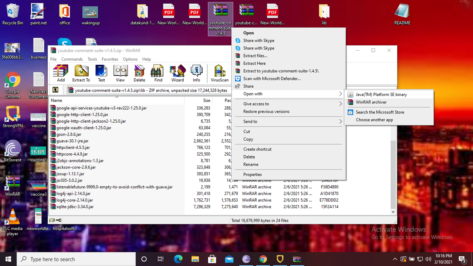The height and width of the screenshot is (266, 473).
Task: Select the BitTorrent desktop icon
Action: click(x=13, y=151)
